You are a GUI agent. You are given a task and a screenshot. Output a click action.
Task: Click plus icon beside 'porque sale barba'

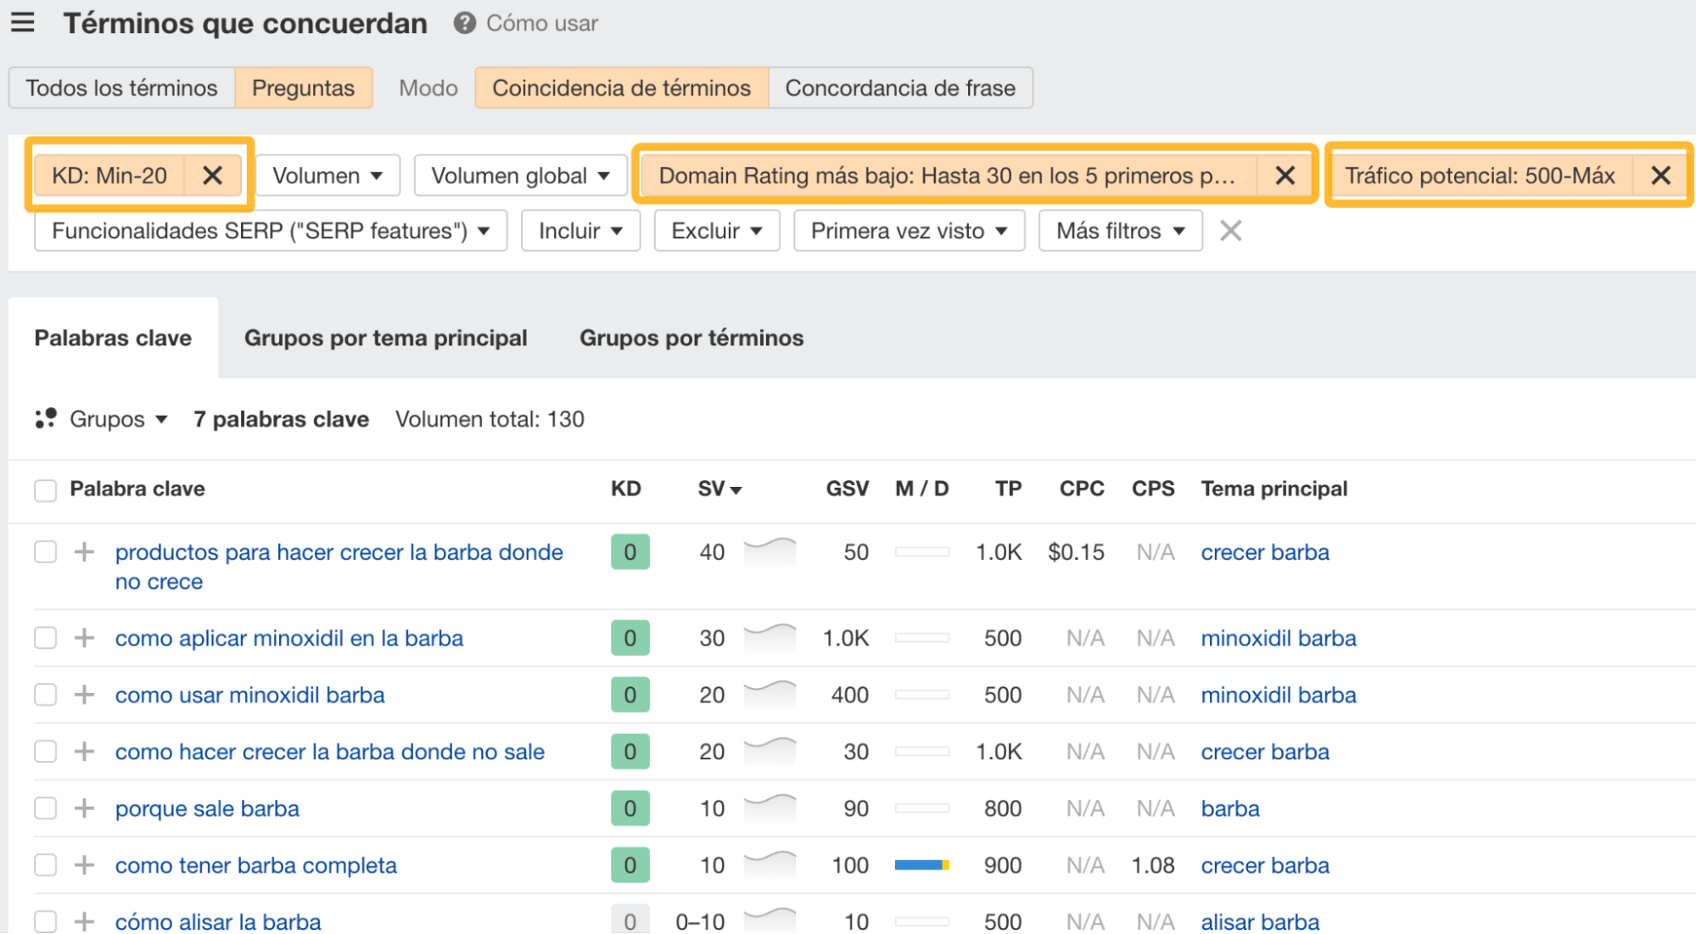tap(84, 808)
